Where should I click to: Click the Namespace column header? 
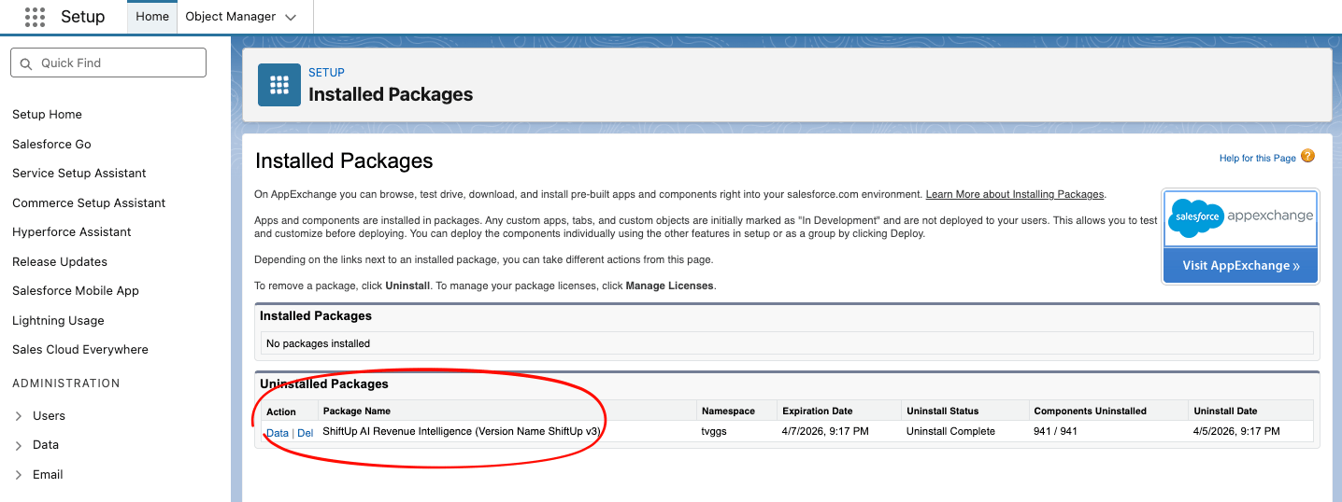(x=727, y=411)
